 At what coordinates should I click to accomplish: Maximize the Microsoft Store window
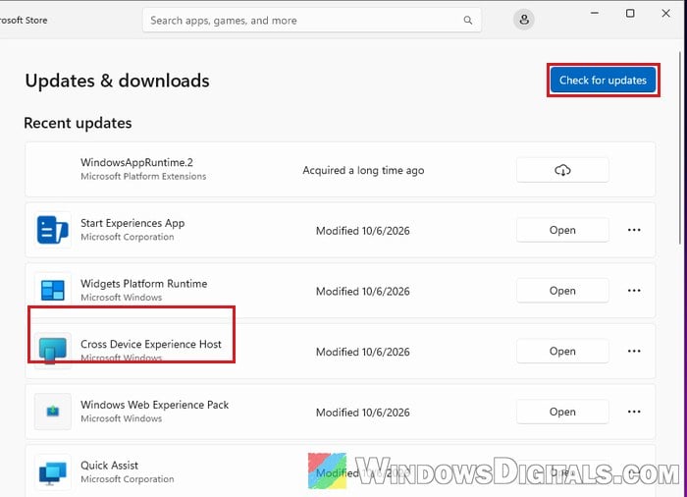coord(630,13)
